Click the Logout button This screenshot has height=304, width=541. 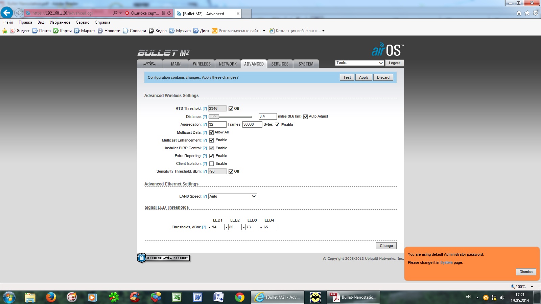(x=395, y=63)
